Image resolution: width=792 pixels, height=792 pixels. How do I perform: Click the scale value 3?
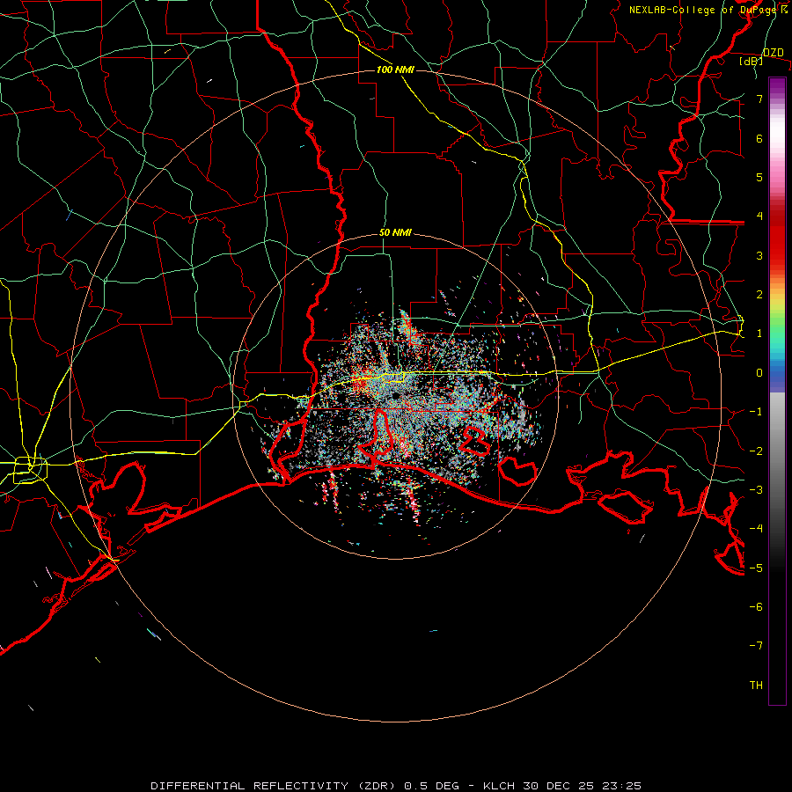tap(759, 255)
